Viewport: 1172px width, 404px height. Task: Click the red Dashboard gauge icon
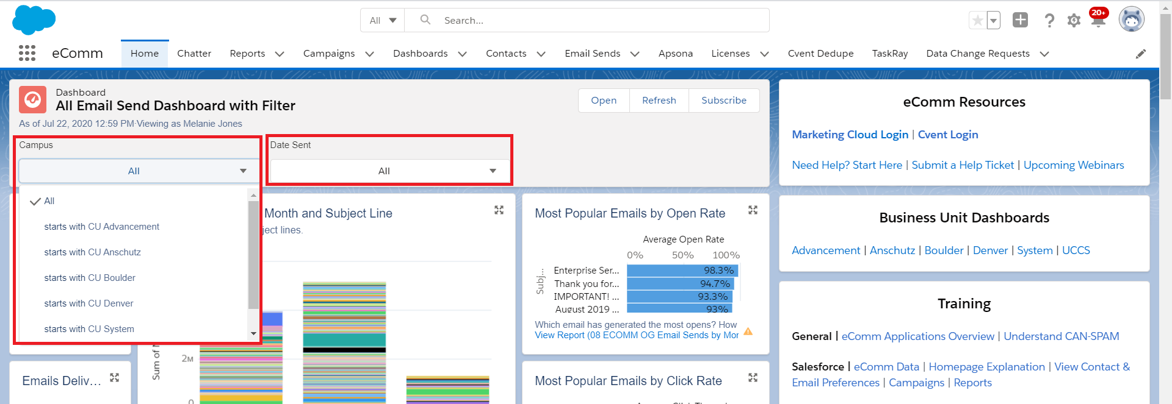[33, 99]
